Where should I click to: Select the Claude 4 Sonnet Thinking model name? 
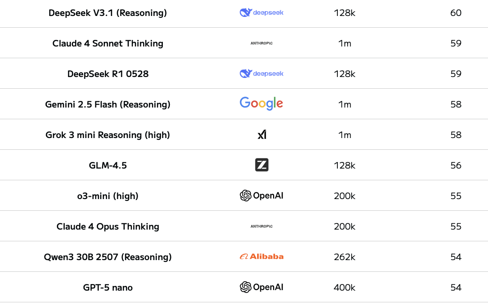click(108, 44)
